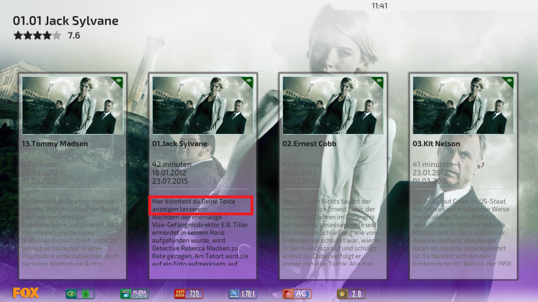Select the 01.Jack Sylvane card title
The image size is (538, 302).
(180, 144)
